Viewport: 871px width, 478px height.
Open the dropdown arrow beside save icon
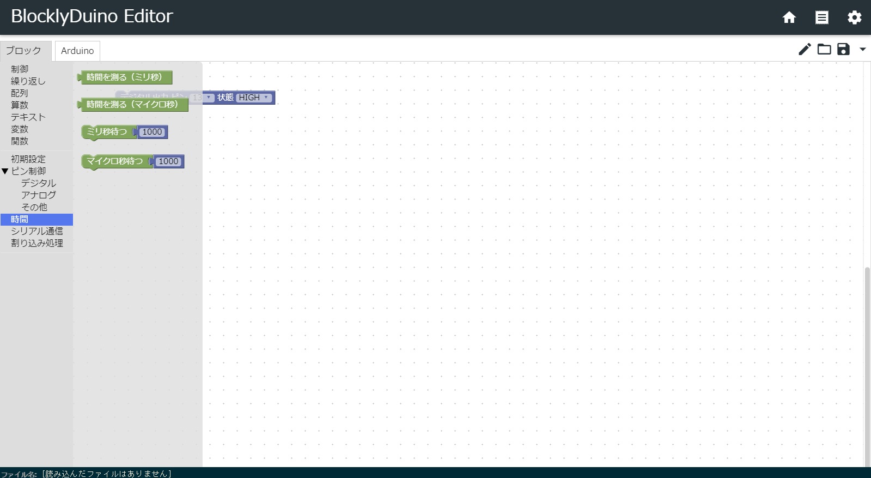click(x=862, y=50)
